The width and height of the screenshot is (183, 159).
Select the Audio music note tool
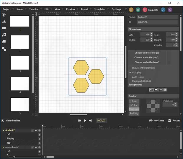click(x=4, y=35)
